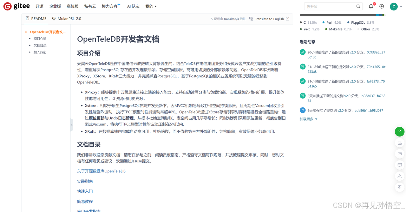Click the Gitee logo
The width and height of the screenshot is (406, 212).
point(16,6)
